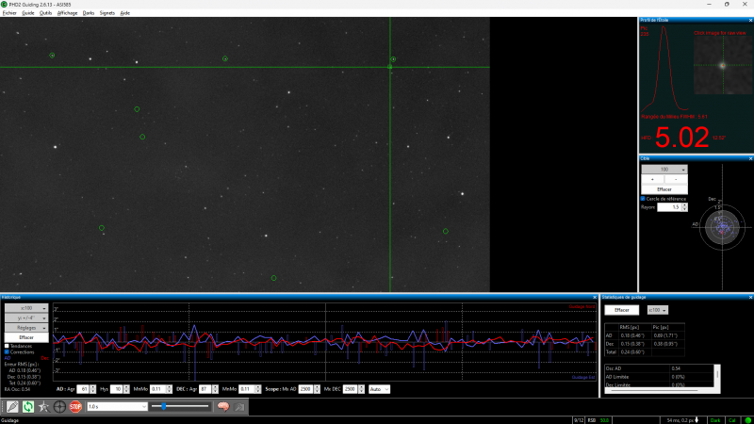Viewport: 754px width, 424px height.
Task: Open the Réglages dropdown in Historique
Action: pyautogui.click(x=26, y=328)
